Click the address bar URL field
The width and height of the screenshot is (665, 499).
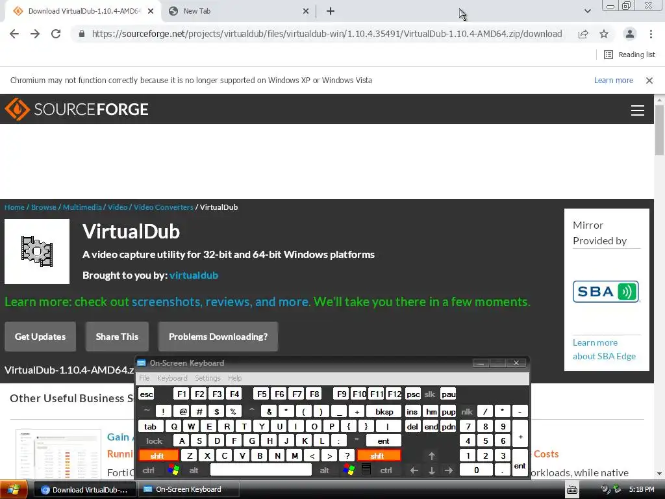[x=327, y=34]
